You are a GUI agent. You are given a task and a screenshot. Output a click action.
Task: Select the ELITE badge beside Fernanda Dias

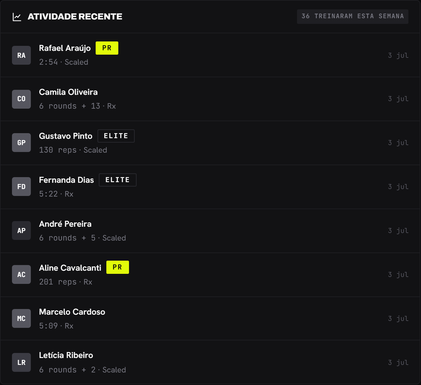pos(118,180)
